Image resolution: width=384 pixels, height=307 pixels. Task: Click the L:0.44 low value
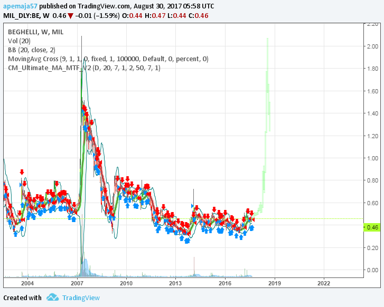click(177, 16)
